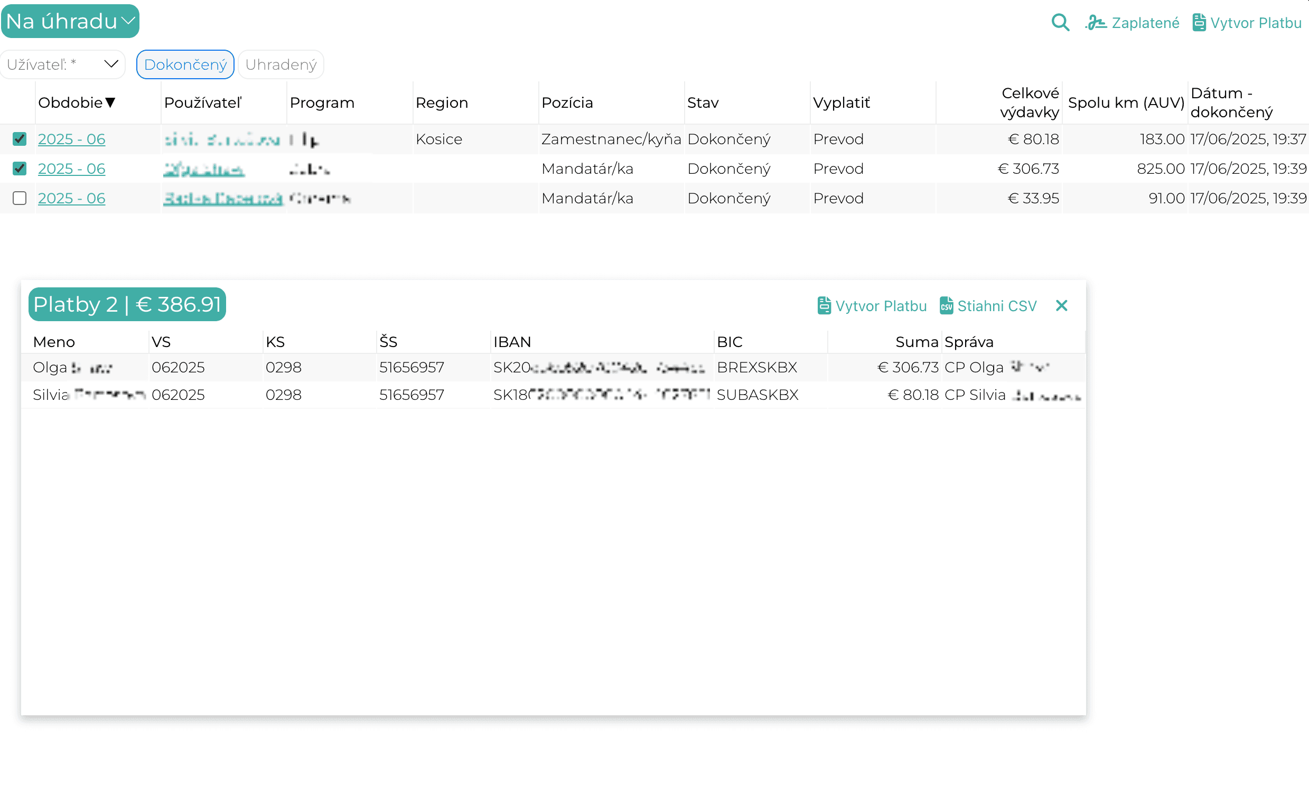Check the row with € 33.95

pyautogui.click(x=20, y=198)
